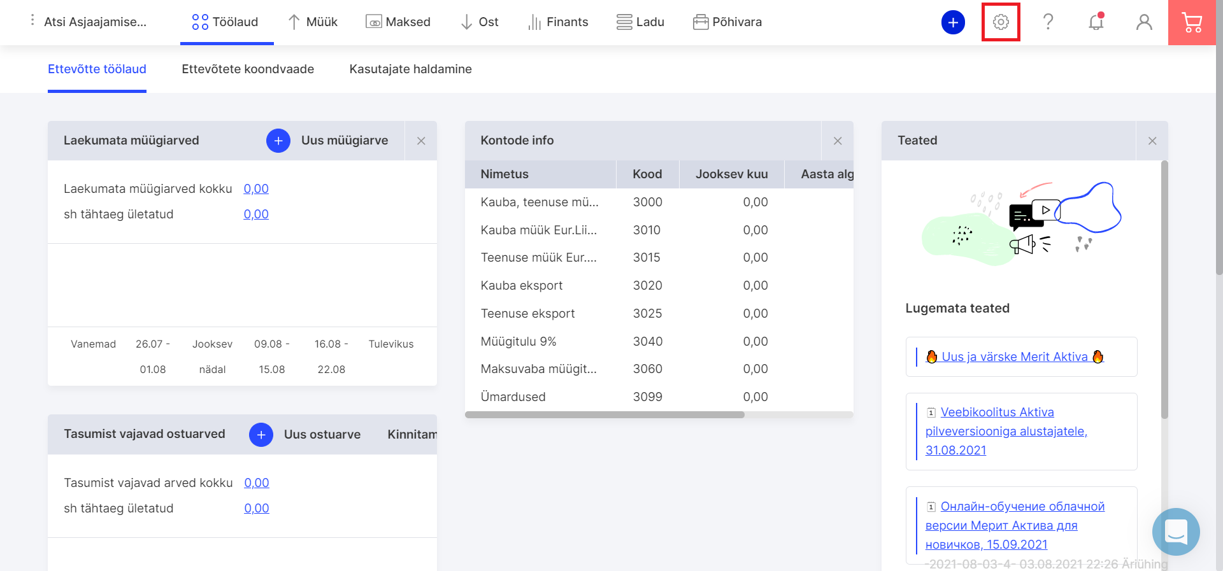Click Uus müügiarve button label
The height and width of the screenshot is (571, 1223).
pos(345,141)
